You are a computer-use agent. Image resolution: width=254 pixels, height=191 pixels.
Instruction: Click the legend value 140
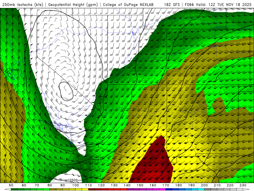pyautogui.click(x=127, y=185)
